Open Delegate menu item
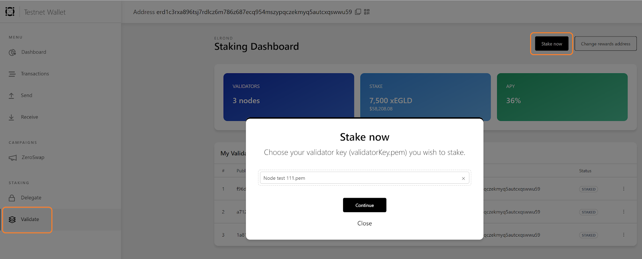Screen dimensions: 642x259 31,198
